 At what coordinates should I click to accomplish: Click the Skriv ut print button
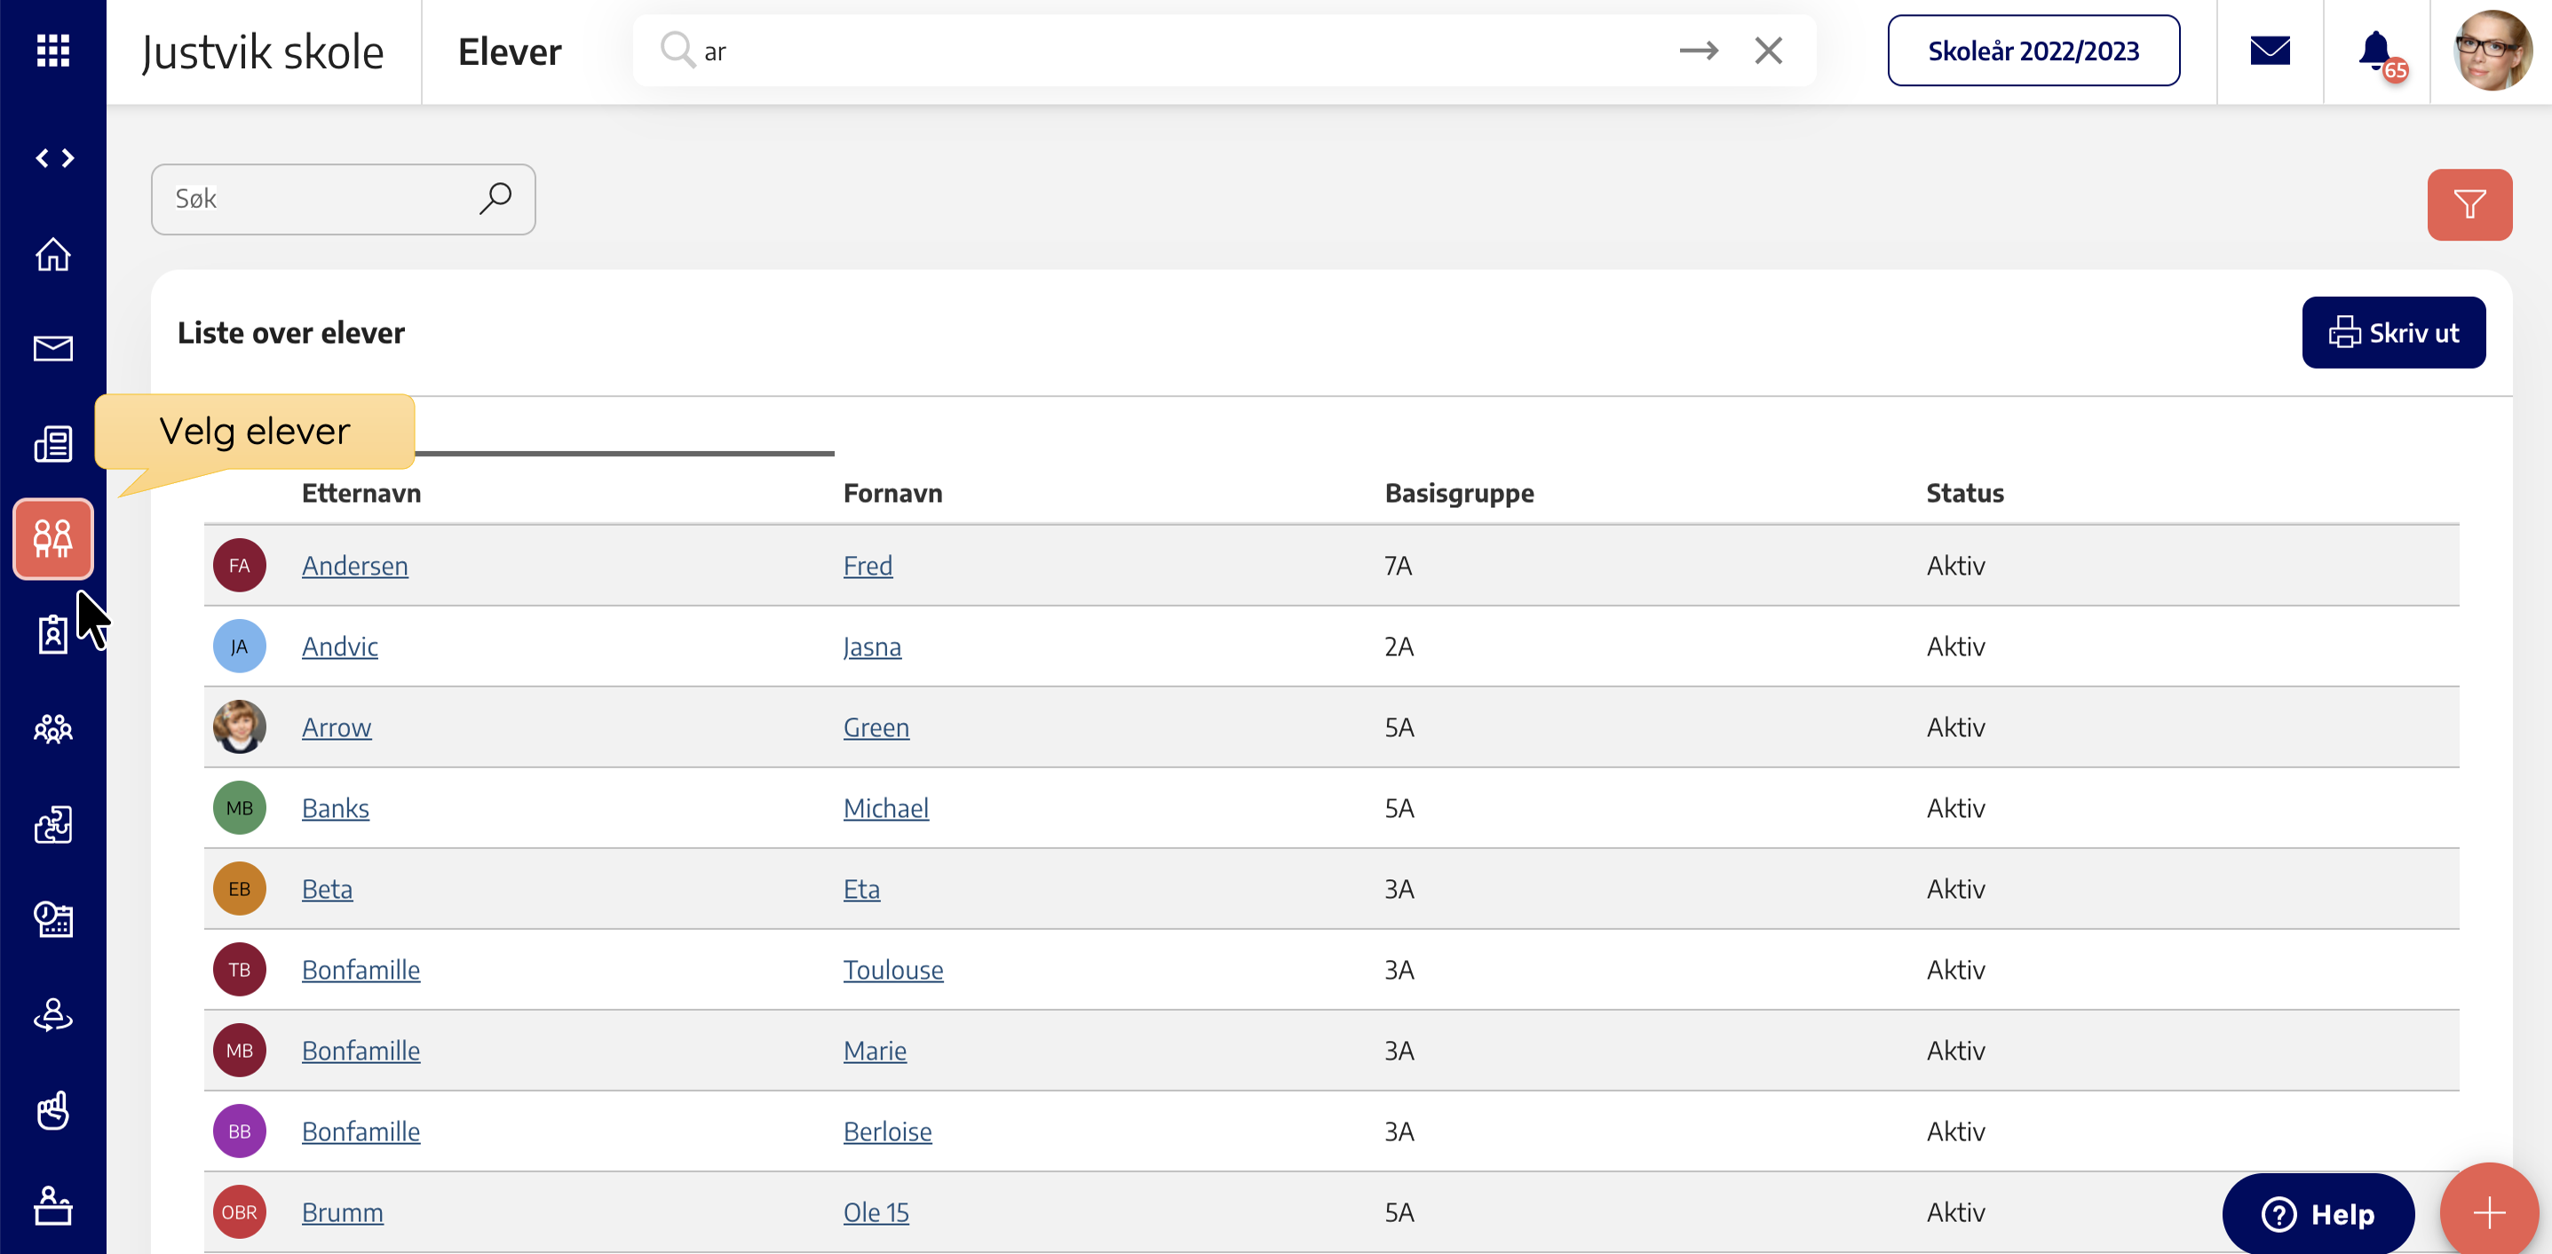click(x=2393, y=333)
